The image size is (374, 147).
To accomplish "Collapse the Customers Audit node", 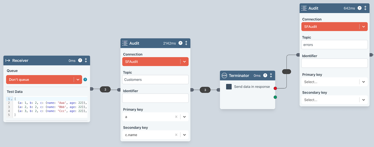I will (x=186, y=43).
